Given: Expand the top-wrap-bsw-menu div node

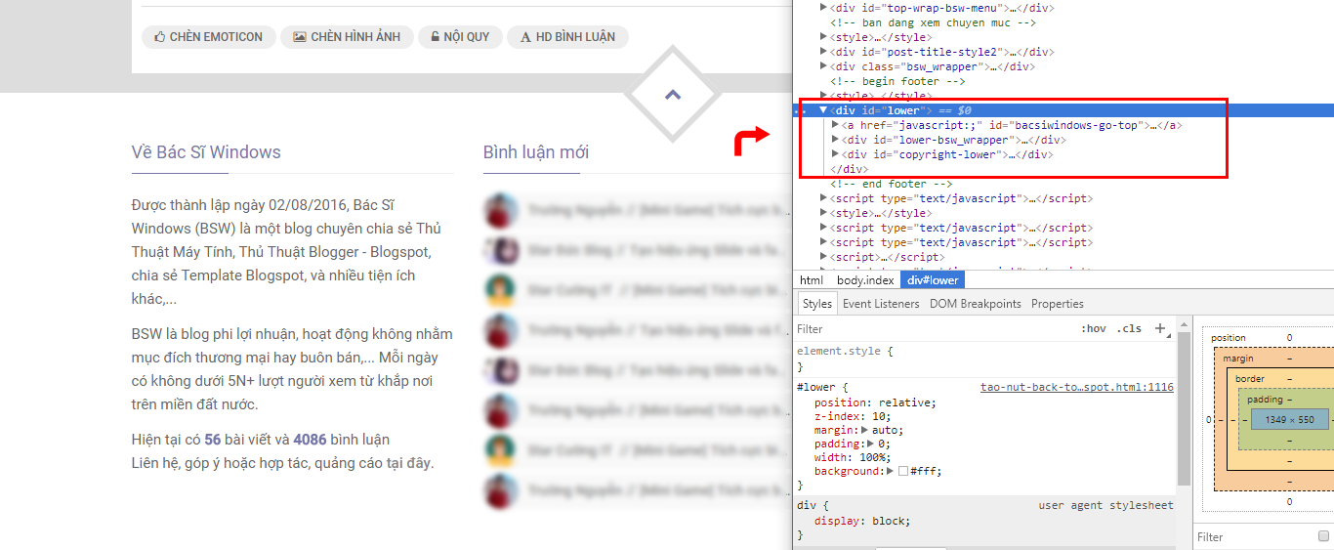Looking at the screenshot, I should tap(823, 8).
